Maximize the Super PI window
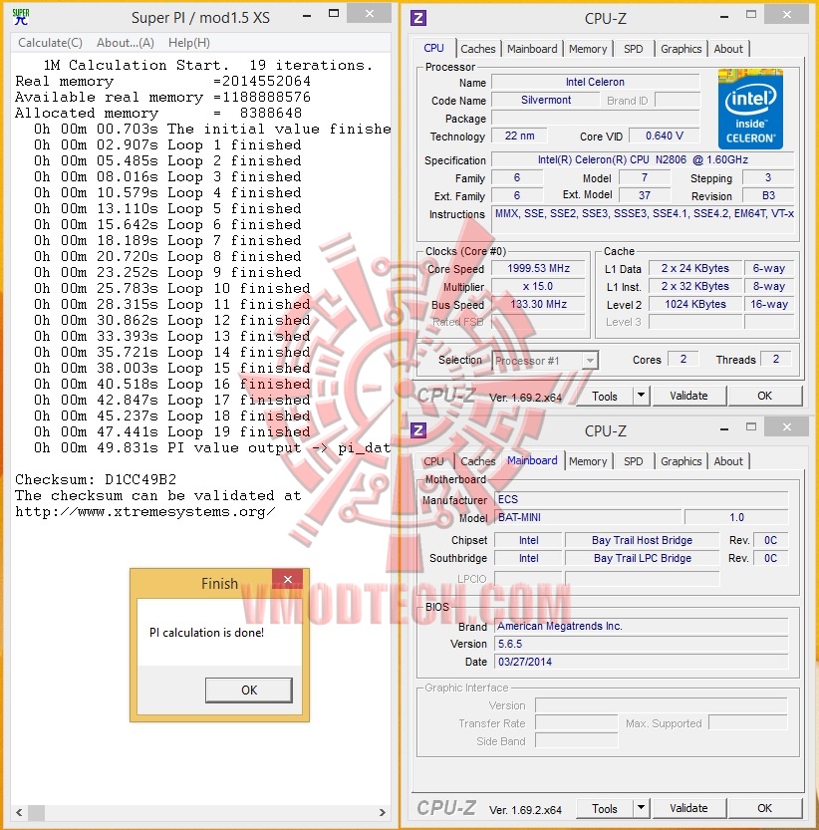 point(334,14)
